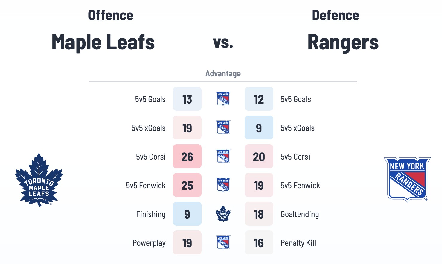Select the Maple Leafs Finishing rank 9
The image size is (442, 264).
coord(187,214)
